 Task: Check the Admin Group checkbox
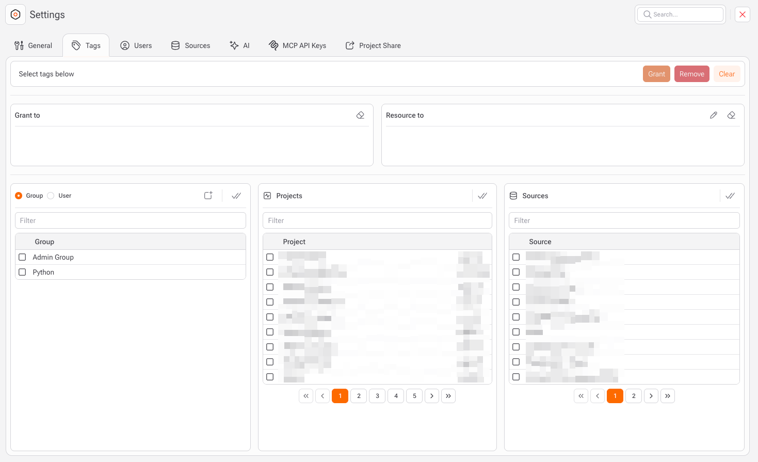coord(22,257)
